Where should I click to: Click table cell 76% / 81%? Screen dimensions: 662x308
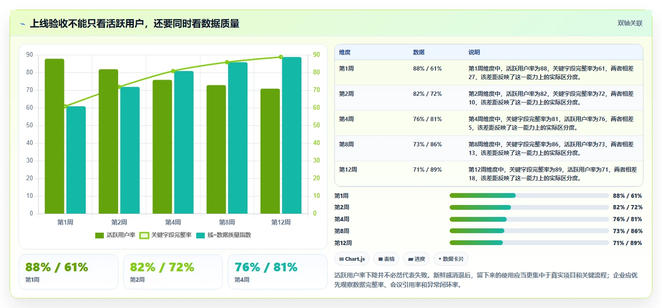427,119
